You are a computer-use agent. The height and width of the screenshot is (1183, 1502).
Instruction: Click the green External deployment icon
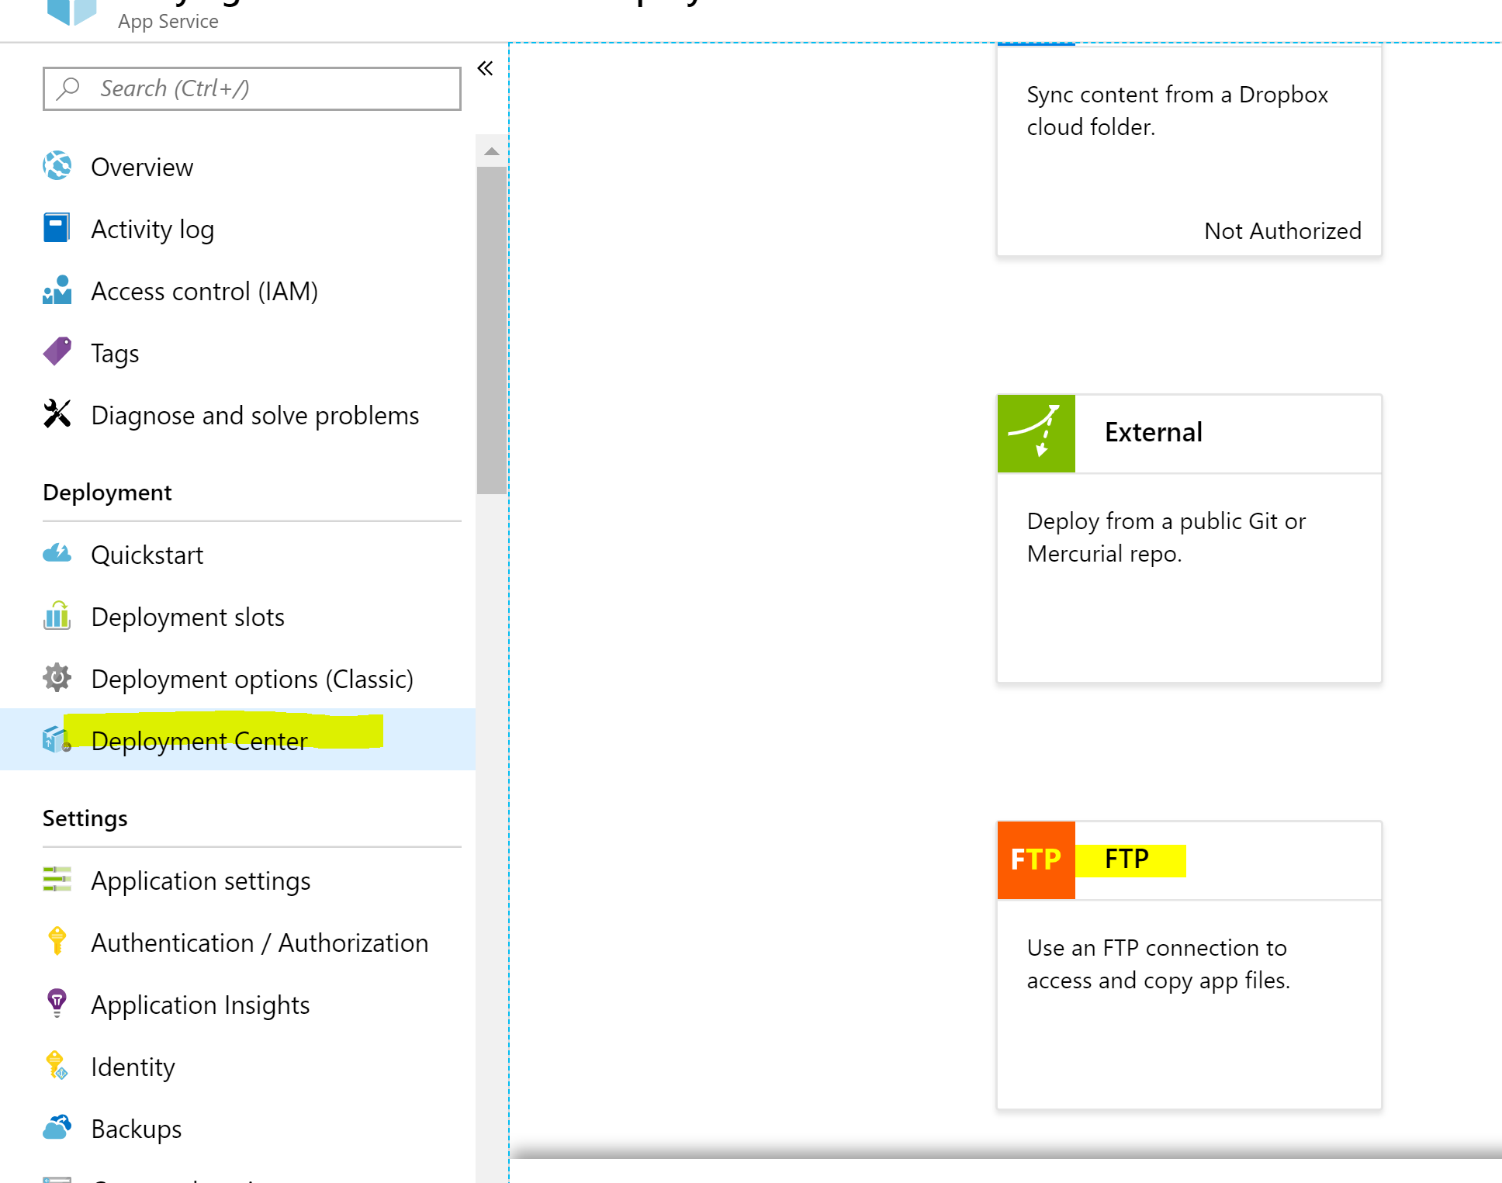coord(1036,433)
